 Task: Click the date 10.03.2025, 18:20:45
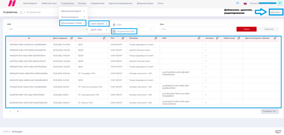click(x=61, y=73)
